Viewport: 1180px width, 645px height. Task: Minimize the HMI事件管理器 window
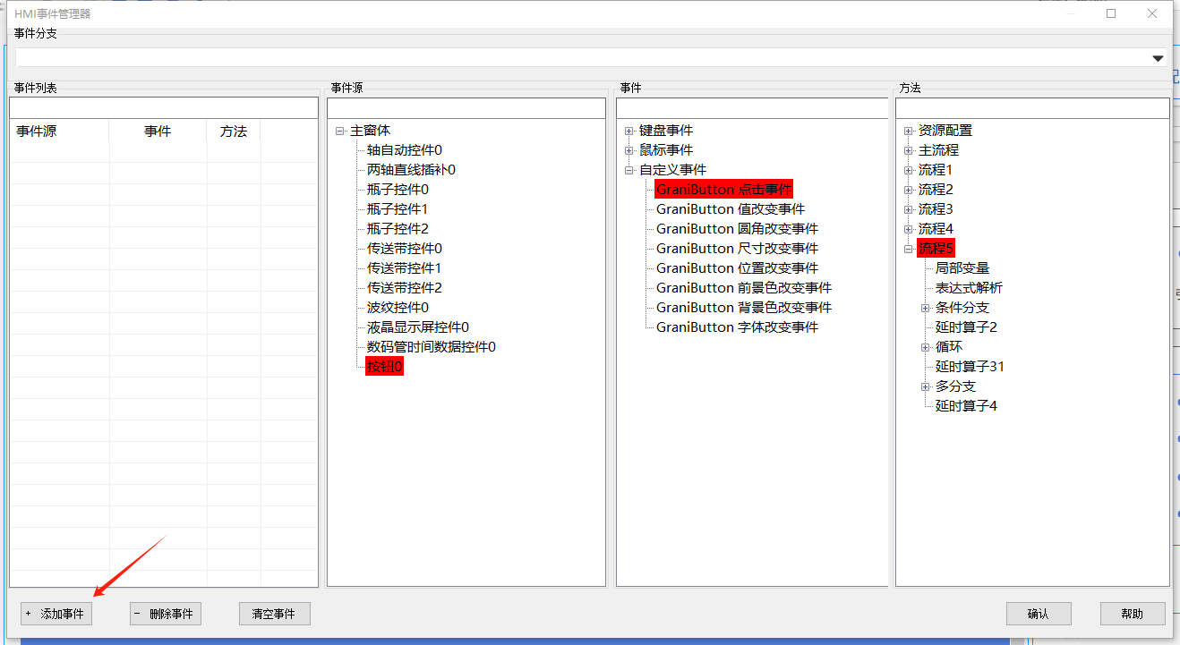pyautogui.click(x=1070, y=13)
